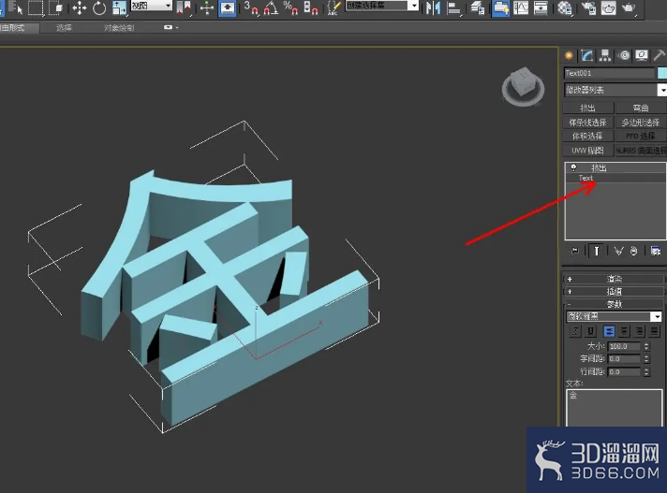Open the object color swatch
Image resolution: width=667 pixels, height=493 pixels.
[x=662, y=73]
